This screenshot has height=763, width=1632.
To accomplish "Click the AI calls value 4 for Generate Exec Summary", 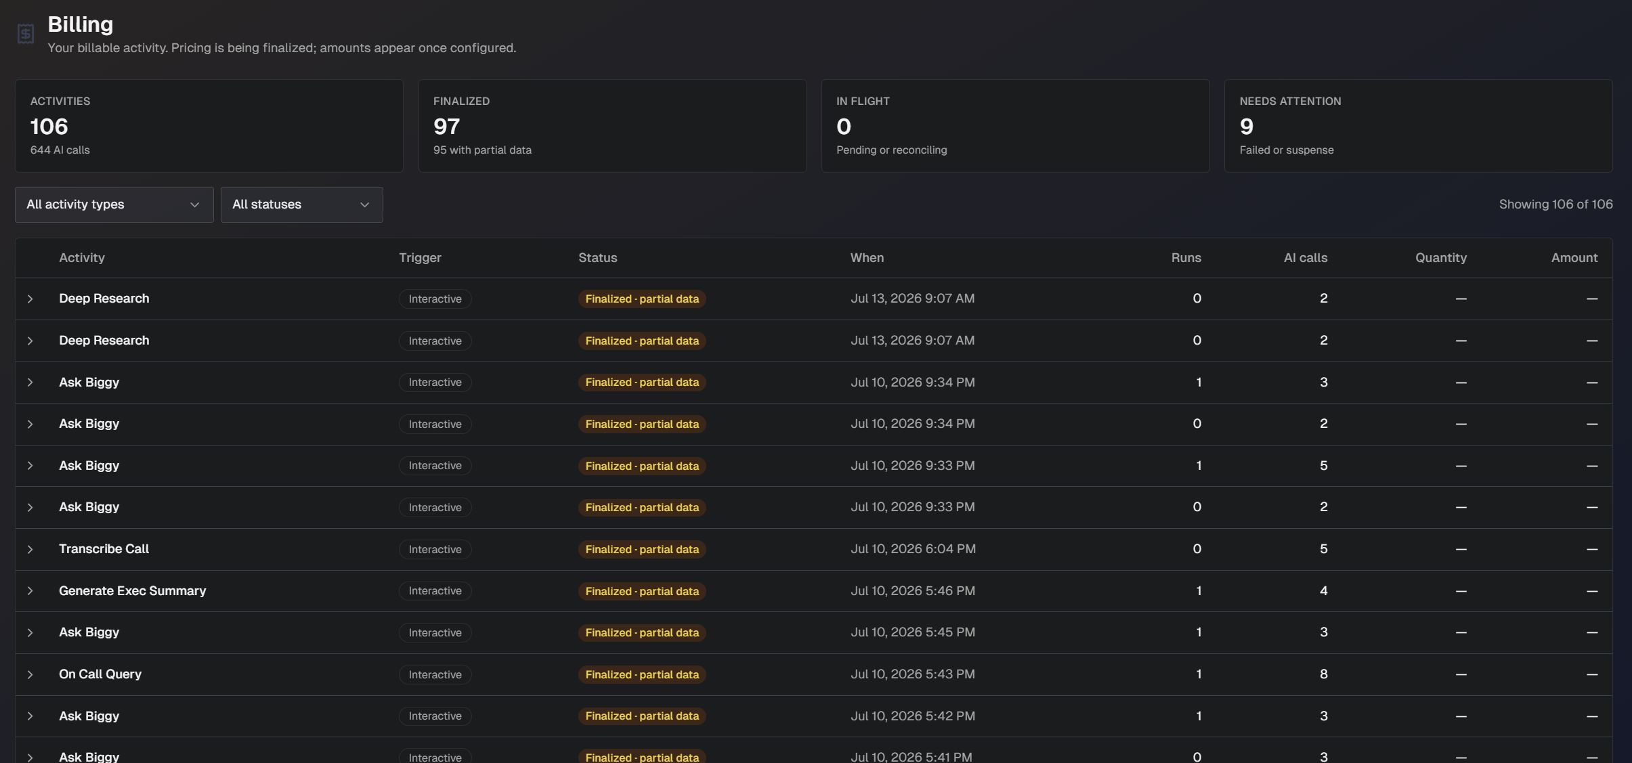I will click(x=1323, y=591).
